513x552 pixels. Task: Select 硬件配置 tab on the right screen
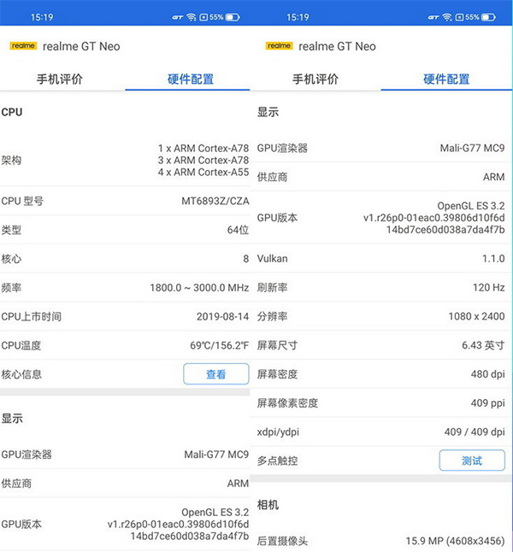tap(446, 79)
